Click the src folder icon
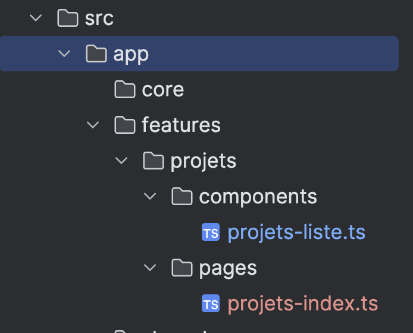This screenshot has height=333, width=413. click(68, 18)
